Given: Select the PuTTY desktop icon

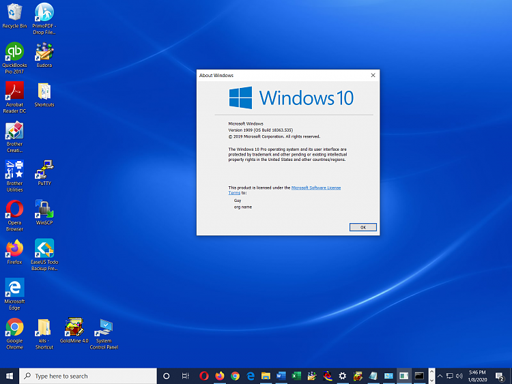Looking at the screenshot, I should (44, 173).
